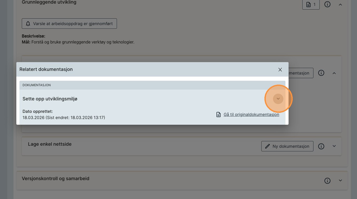Open Gå til originaldokumentasjon link
Image resolution: width=357 pixels, height=199 pixels.
pyautogui.click(x=251, y=114)
